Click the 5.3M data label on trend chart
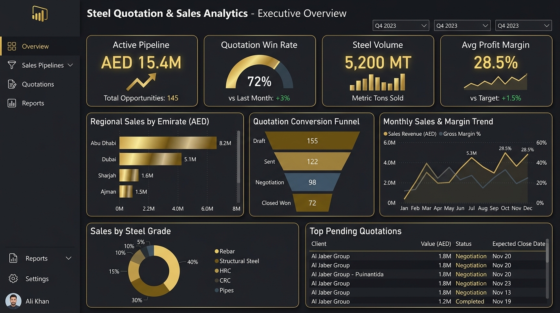560x313 pixels. click(471, 153)
